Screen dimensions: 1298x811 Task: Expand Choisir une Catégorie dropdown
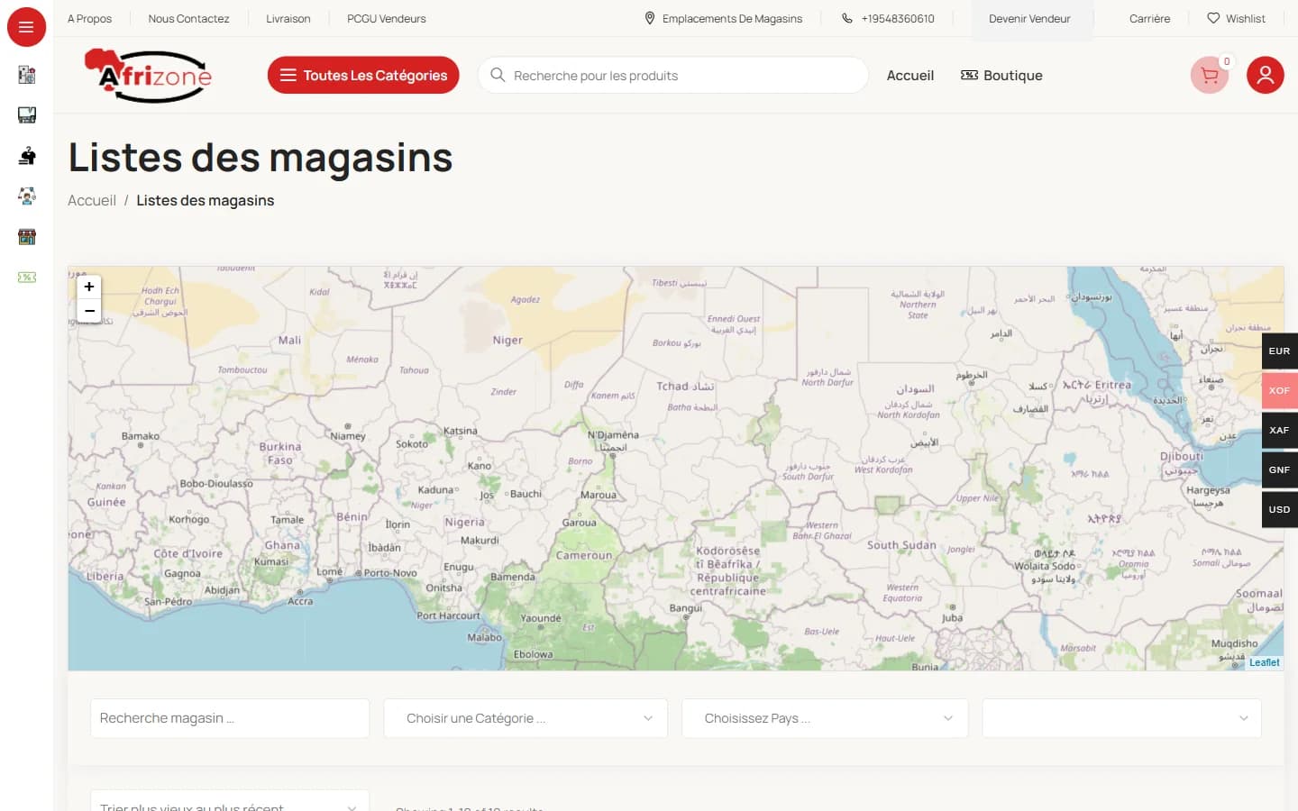pos(526,718)
